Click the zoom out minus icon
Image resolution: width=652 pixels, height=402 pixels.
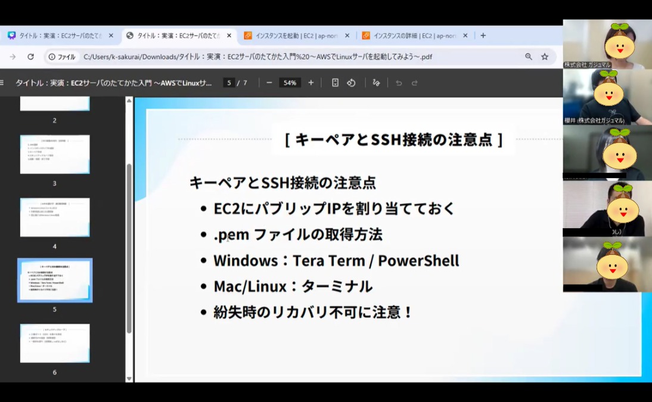coord(269,83)
